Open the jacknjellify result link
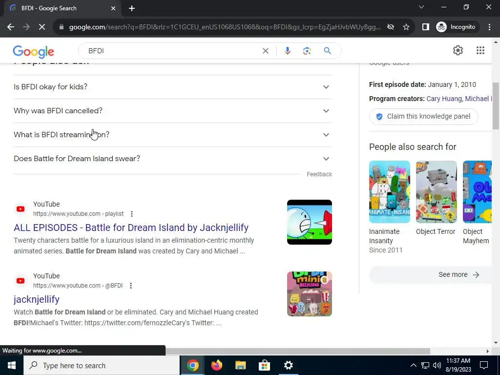The width and height of the screenshot is (500, 375). click(37, 299)
